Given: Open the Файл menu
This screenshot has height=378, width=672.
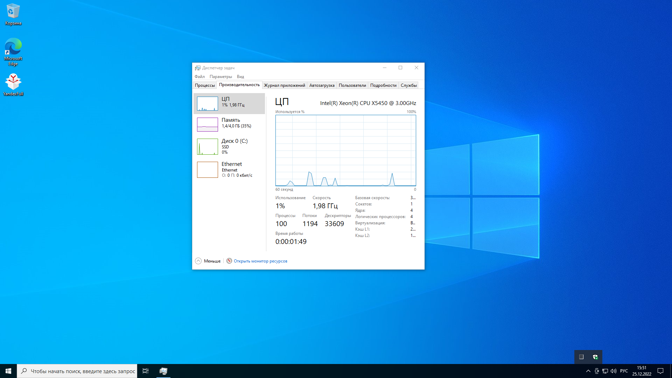Looking at the screenshot, I should [x=199, y=77].
